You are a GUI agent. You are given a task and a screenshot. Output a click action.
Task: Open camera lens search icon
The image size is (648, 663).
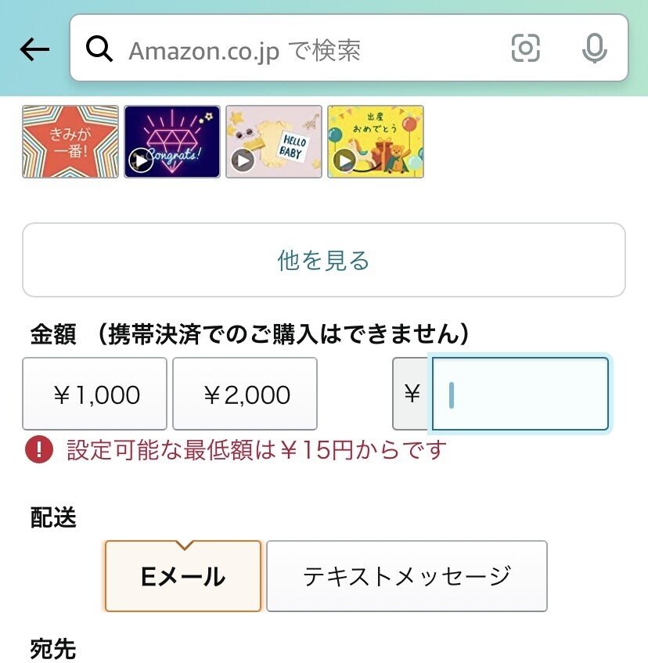525,49
